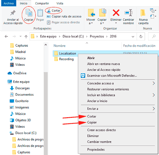Click the red Eliminar X icon
This screenshot has height=155, width=159.
[x=116, y=13]
